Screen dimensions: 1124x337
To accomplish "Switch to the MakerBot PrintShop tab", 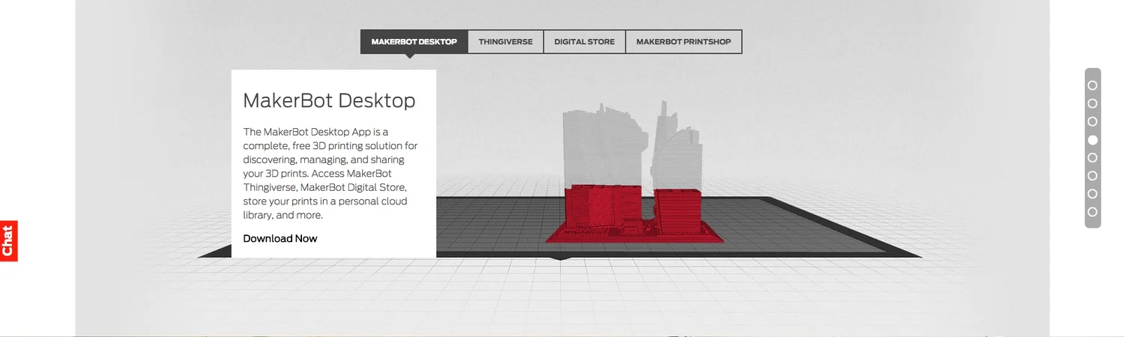I will coord(683,42).
